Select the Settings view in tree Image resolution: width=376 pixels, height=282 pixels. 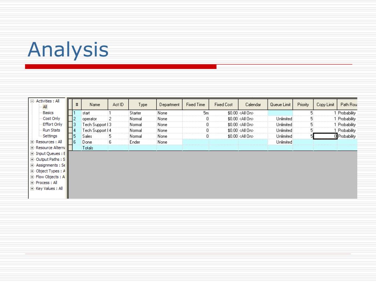pos(50,136)
